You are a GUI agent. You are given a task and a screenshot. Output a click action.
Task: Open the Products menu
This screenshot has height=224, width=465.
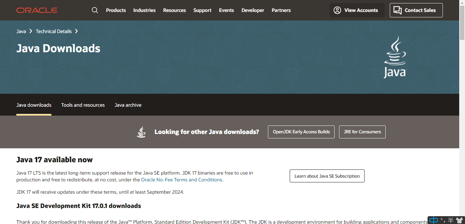point(116,10)
